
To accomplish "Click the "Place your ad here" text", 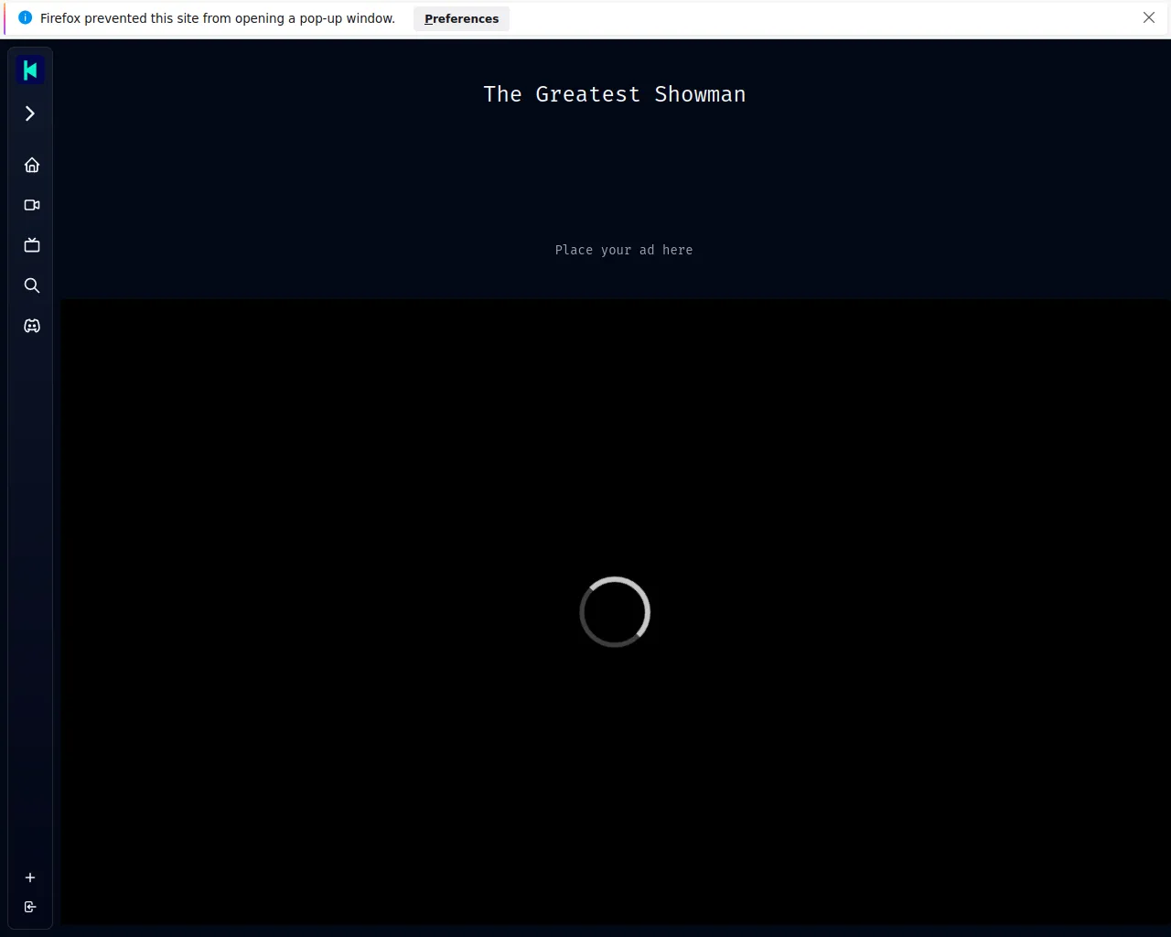I will (x=624, y=250).
